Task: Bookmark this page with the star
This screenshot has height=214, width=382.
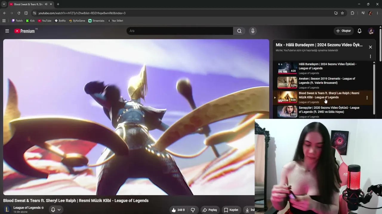Action: pos(342,13)
